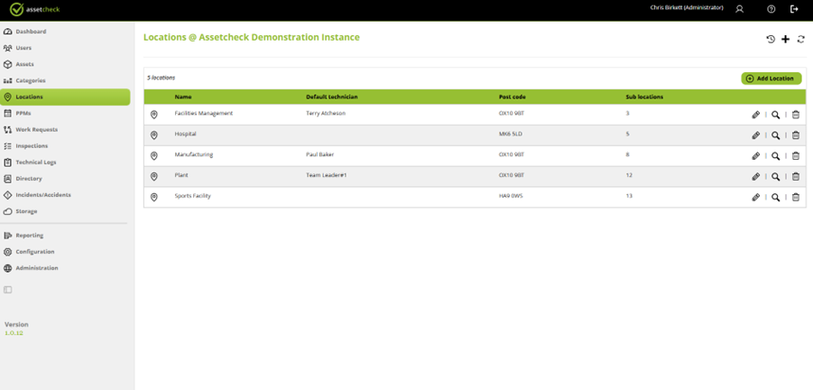Open the Dashboard menu item
Screen dimensions: 813x390
pyautogui.click(x=31, y=32)
